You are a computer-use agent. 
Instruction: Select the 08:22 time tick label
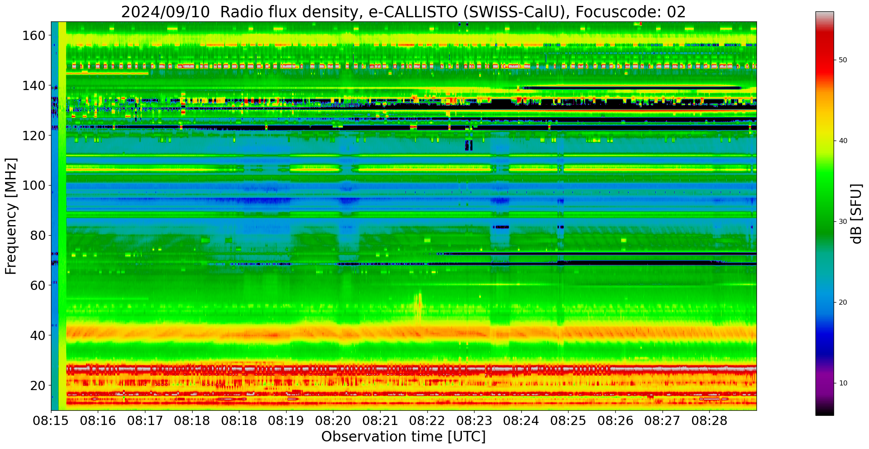pos(427,421)
